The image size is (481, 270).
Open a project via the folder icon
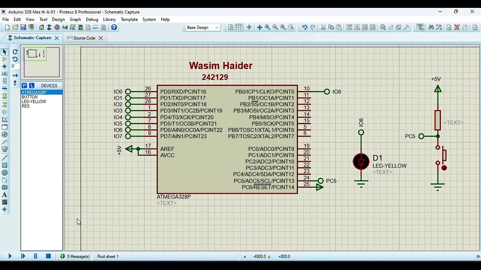click(15, 27)
